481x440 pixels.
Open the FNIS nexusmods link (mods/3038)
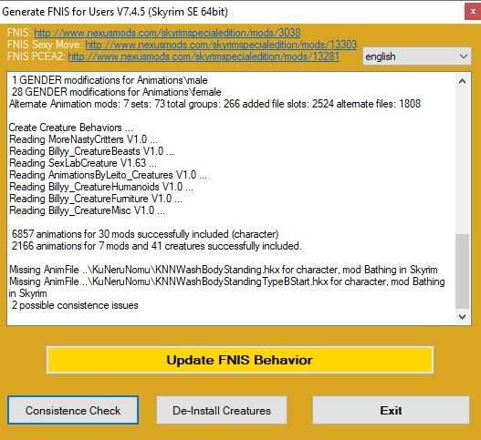tap(167, 33)
